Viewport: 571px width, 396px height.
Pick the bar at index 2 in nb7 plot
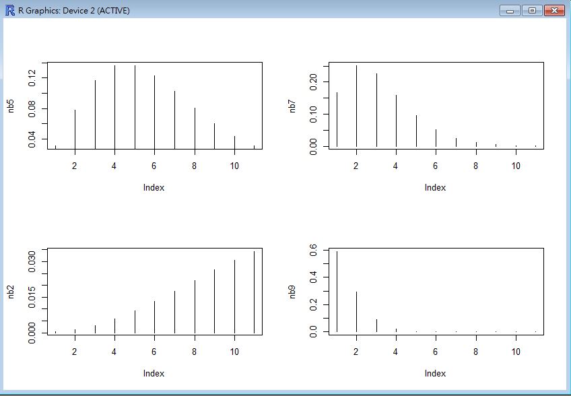356,106
